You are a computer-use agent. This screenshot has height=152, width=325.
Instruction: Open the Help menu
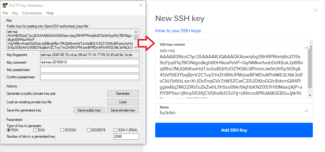pyautogui.click(x=50, y=13)
